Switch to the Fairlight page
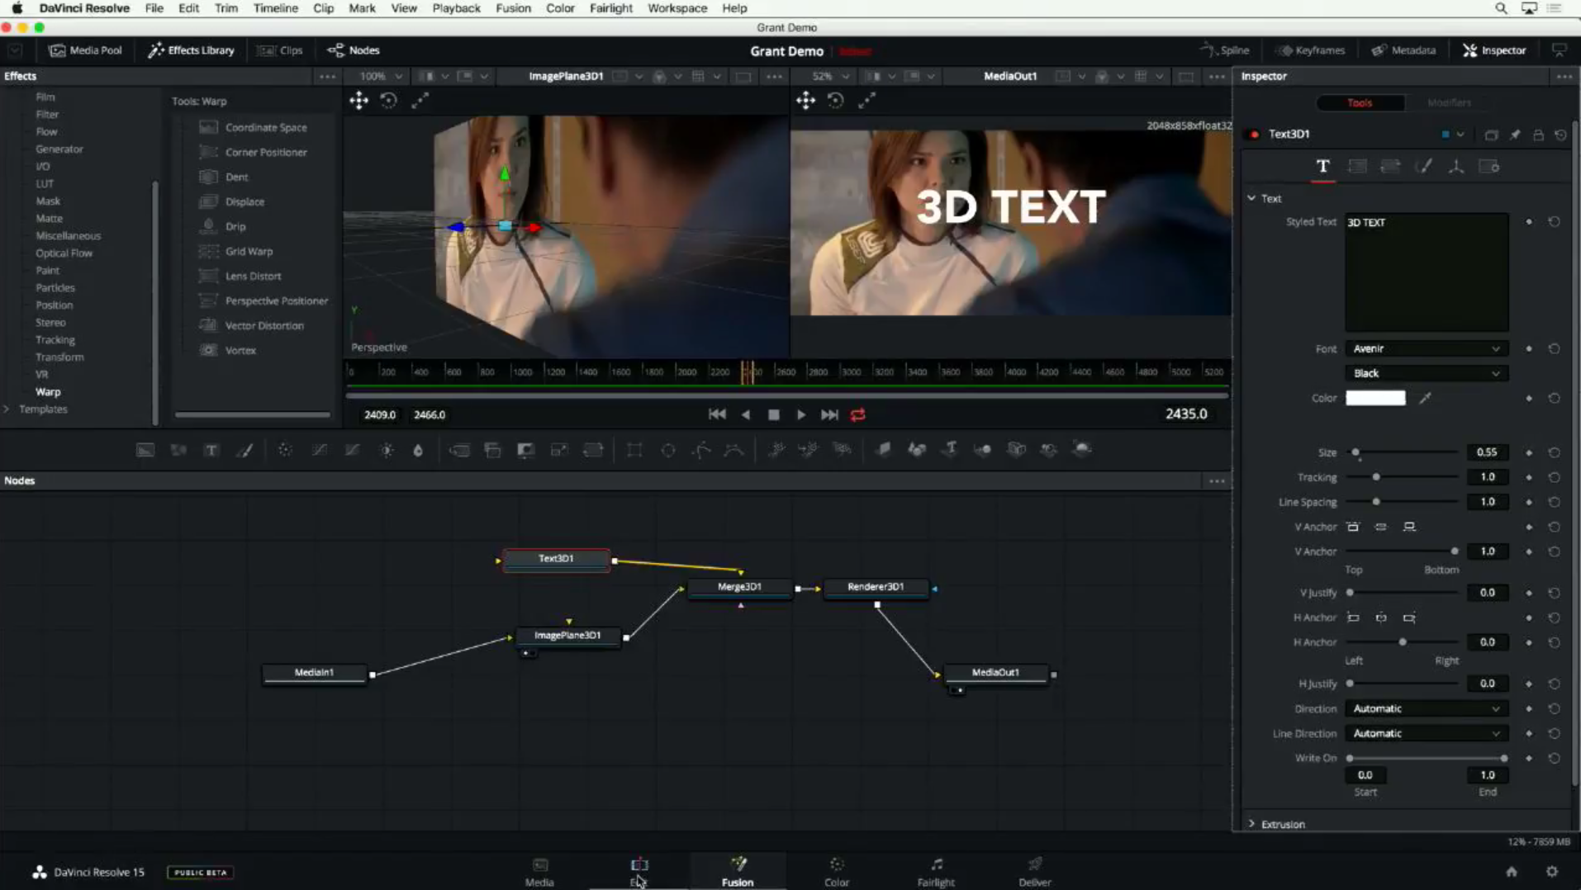Screen dimensions: 1581x890 coord(936,872)
